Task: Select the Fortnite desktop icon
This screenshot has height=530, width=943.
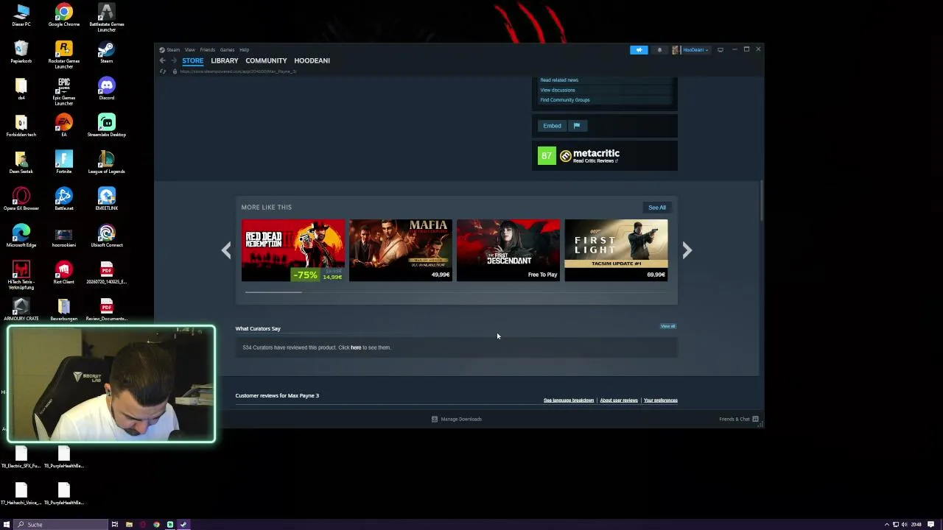Action: (x=64, y=163)
